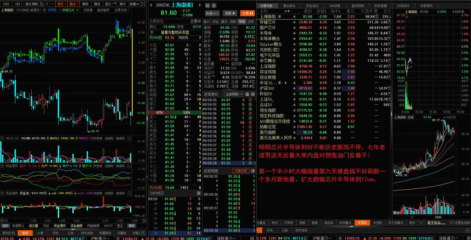Image resolution: width=471 pixels, height=240 pixels.
Task: Switch to DDE决策 tab
Action: [x=335, y=6]
